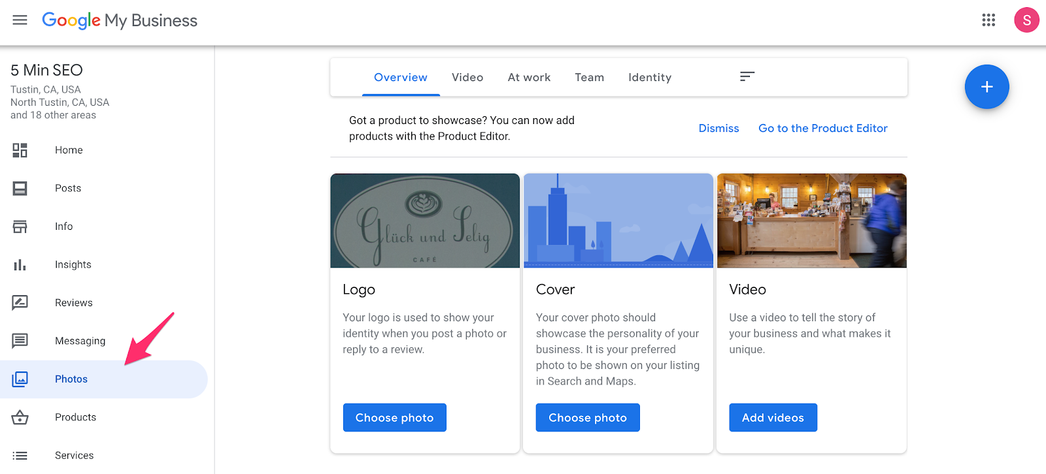Click the Logo card café image
The width and height of the screenshot is (1046, 474).
425,221
